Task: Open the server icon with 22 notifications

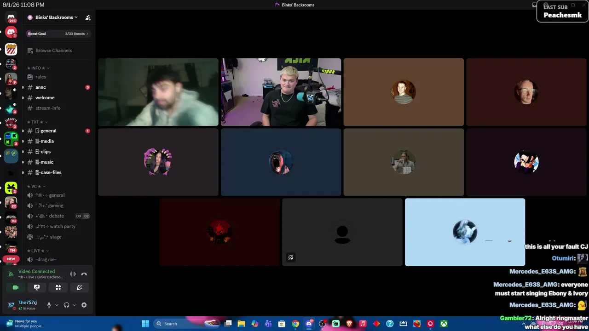Action: (x=11, y=202)
